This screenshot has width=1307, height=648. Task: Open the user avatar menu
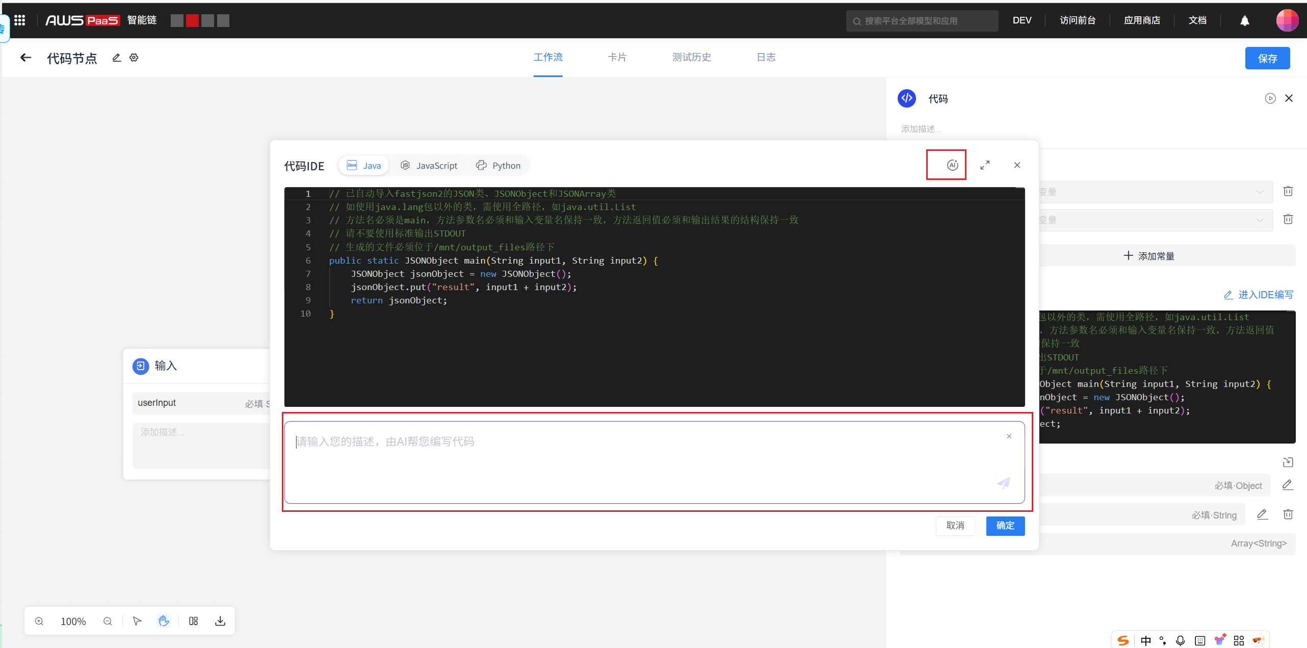[x=1287, y=20]
